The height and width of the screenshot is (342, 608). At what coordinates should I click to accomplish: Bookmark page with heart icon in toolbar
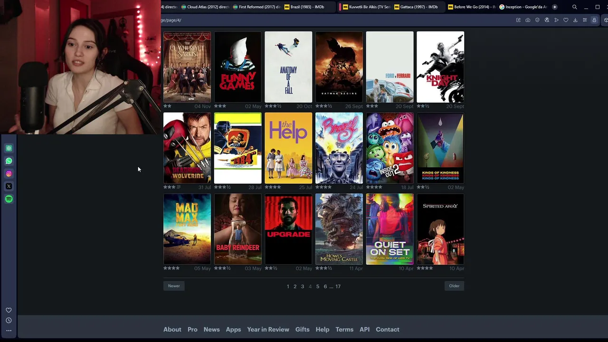point(566,20)
